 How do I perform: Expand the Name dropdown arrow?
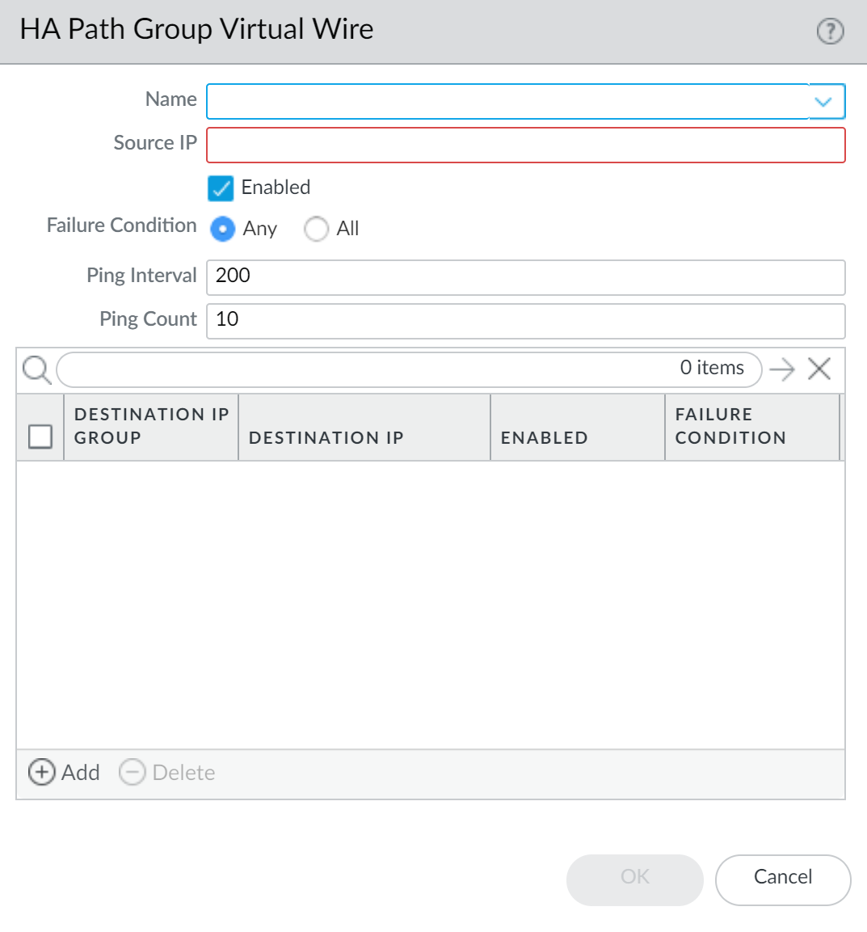click(x=823, y=102)
